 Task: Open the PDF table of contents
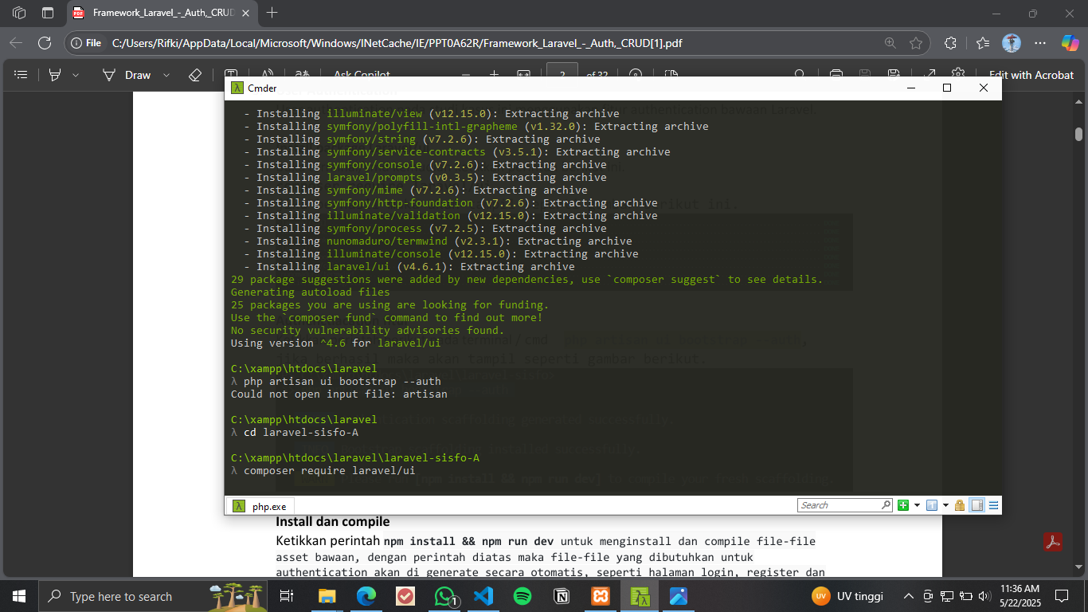click(22, 75)
